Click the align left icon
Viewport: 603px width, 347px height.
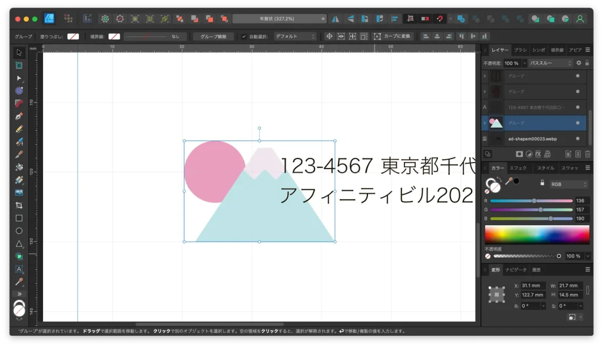[x=426, y=36]
